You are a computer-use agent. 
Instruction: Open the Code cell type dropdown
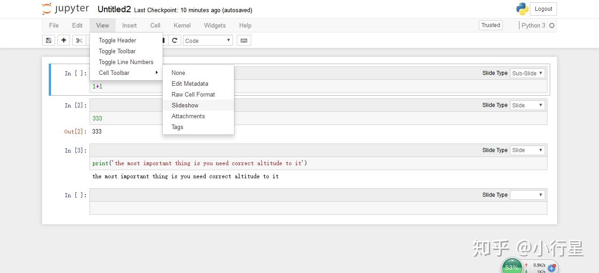tap(207, 40)
